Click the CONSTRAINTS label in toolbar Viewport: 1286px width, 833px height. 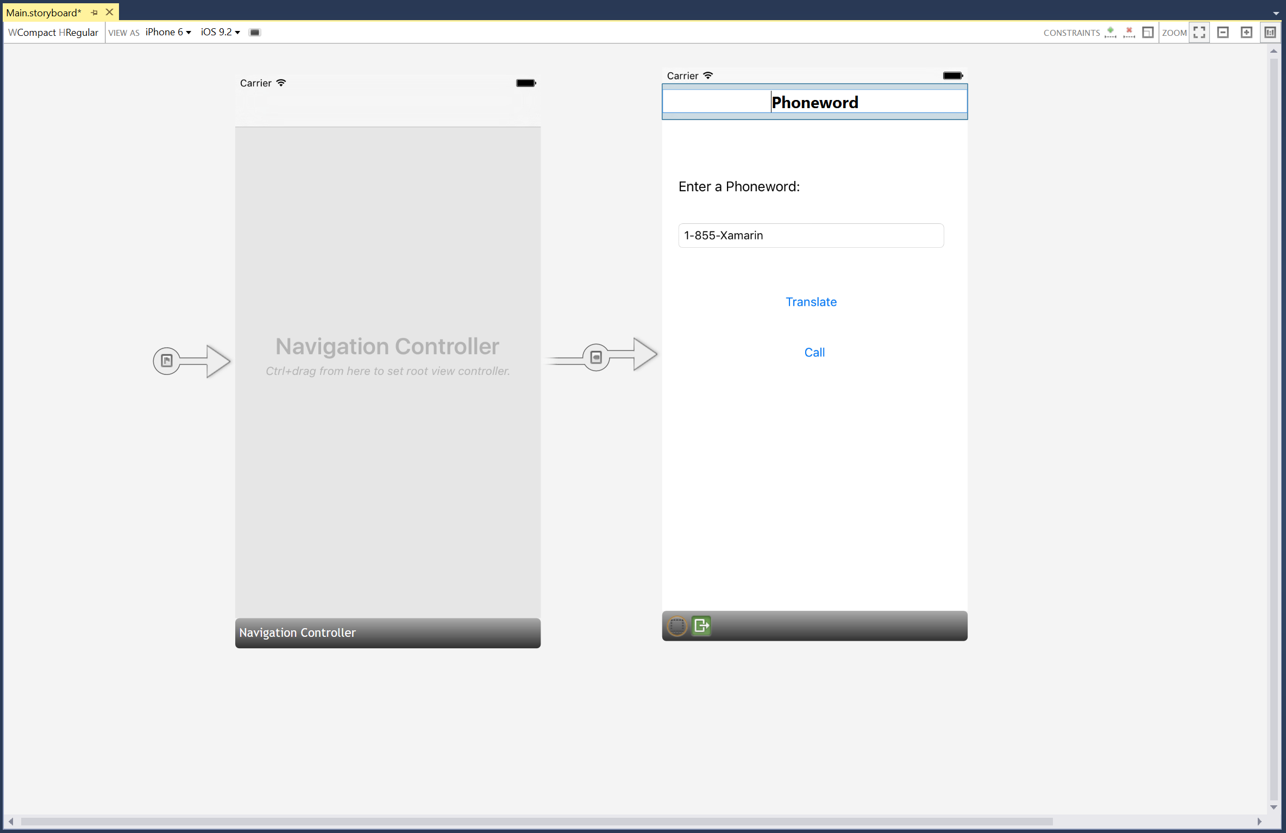1073,32
